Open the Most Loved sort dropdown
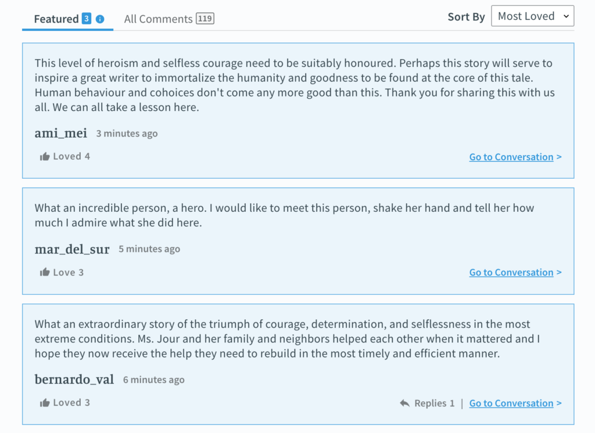 pyautogui.click(x=532, y=16)
